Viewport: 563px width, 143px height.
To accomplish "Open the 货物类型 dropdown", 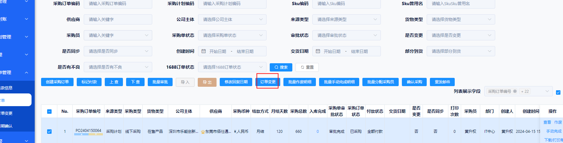I will (461, 19).
